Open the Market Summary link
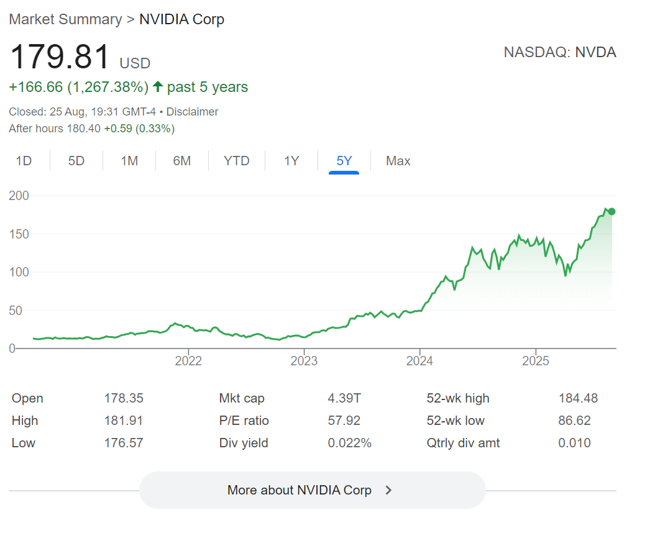 (65, 19)
